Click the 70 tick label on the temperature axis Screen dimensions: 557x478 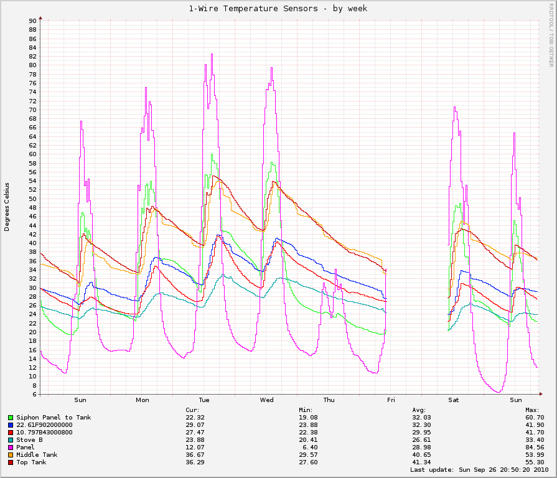33,110
